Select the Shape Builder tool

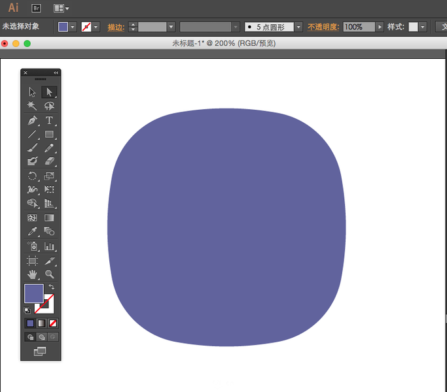(x=32, y=203)
